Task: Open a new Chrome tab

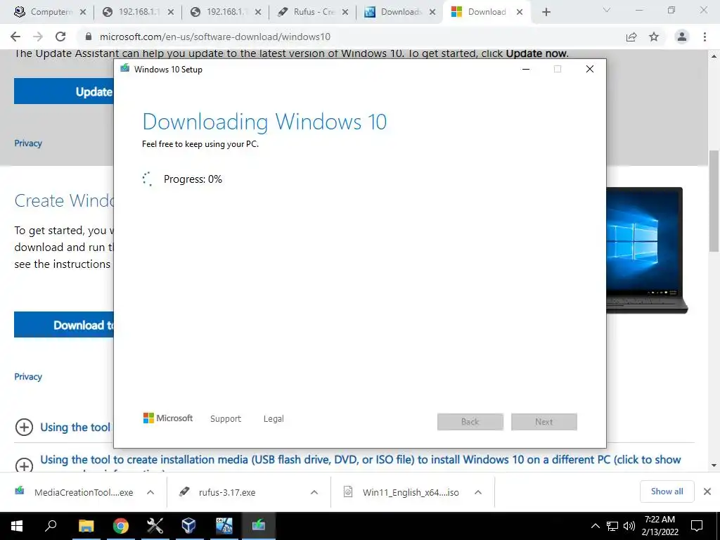Action: pos(546,13)
